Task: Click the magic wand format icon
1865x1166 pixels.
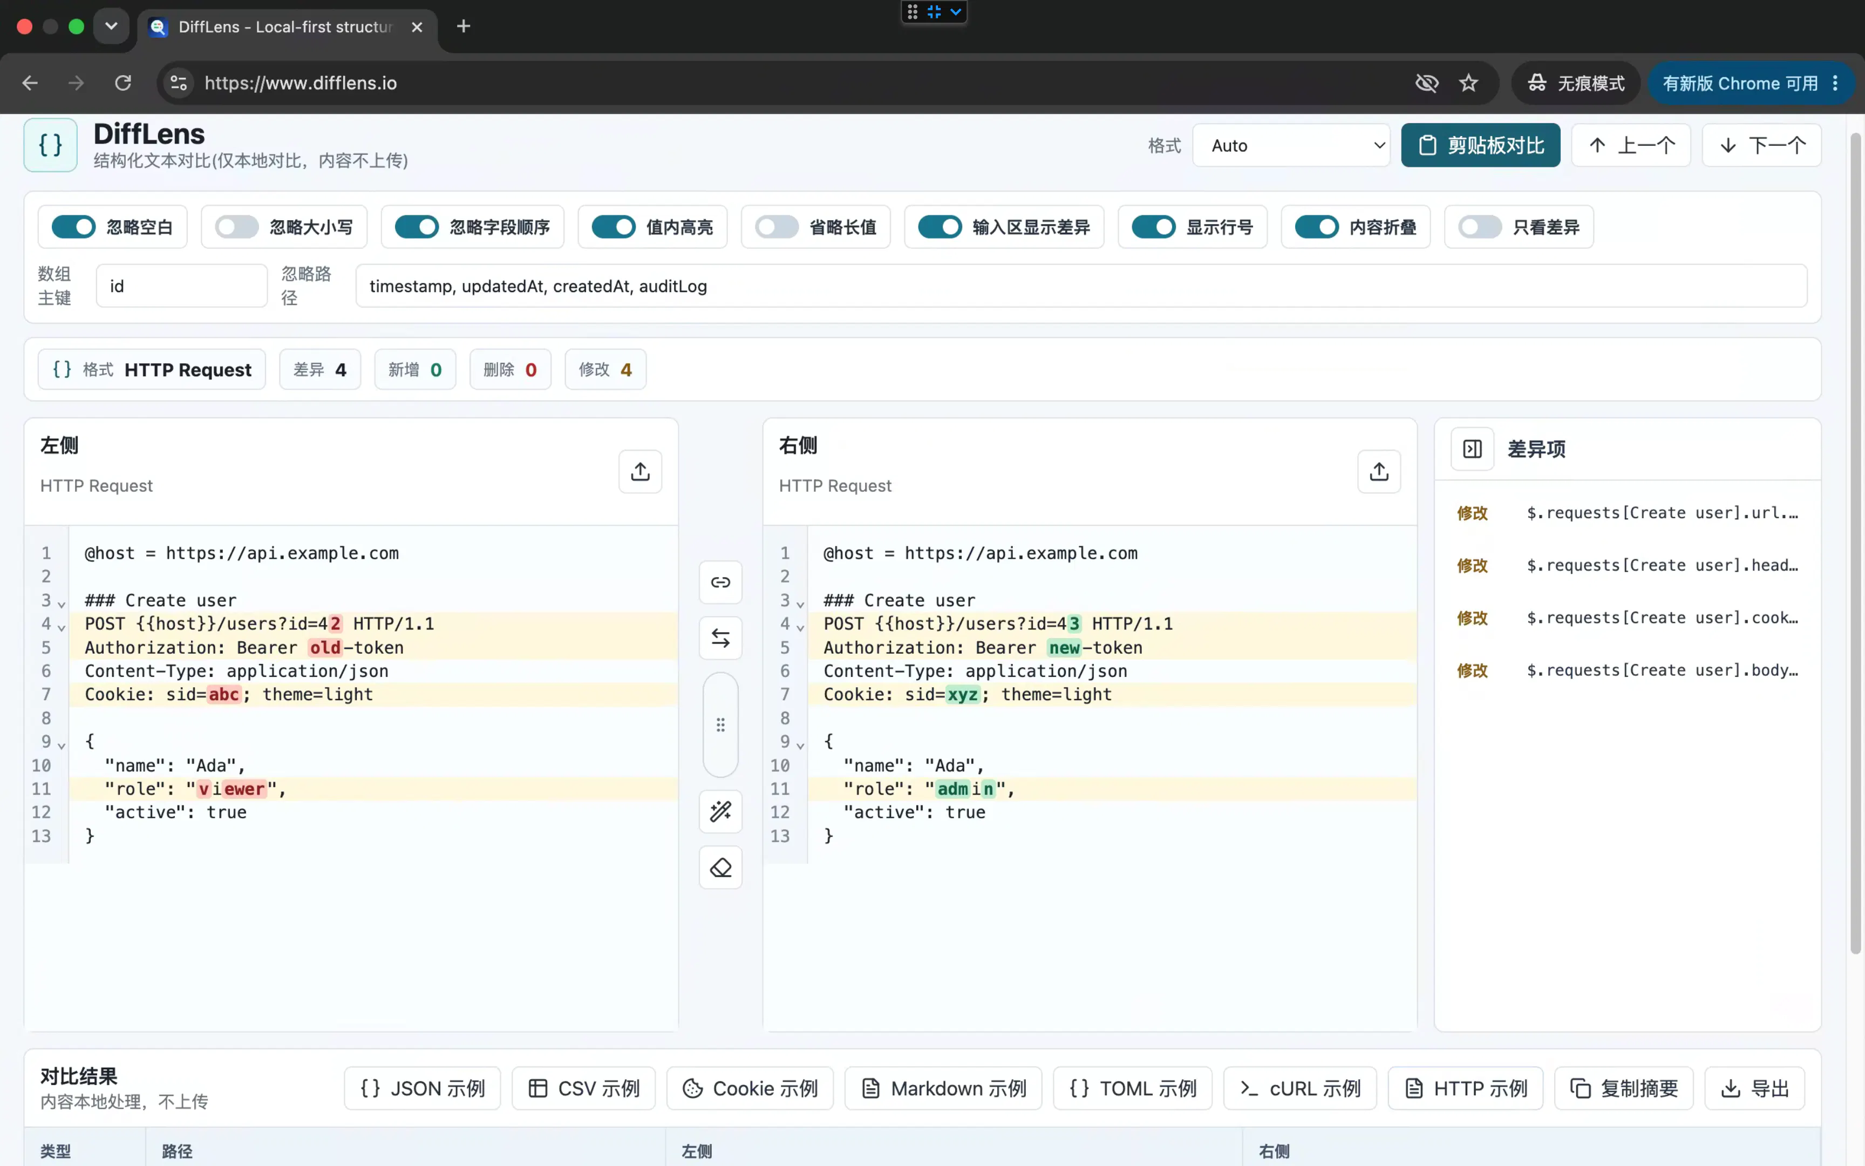Action: (x=720, y=811)
